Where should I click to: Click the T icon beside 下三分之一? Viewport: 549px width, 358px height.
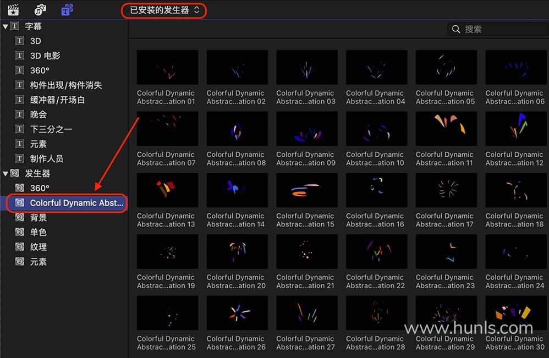tap(20, 129)
